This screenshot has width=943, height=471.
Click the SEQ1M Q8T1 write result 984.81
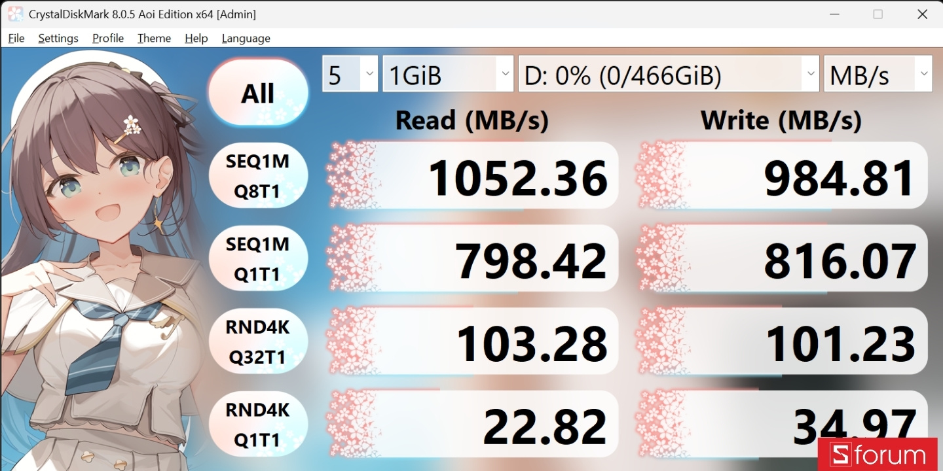pyautogui.click(x=782, y=175)
